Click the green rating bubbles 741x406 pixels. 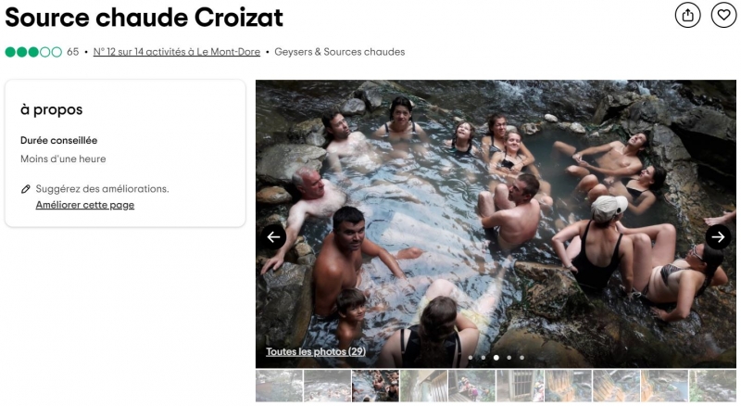click(33, 52)
